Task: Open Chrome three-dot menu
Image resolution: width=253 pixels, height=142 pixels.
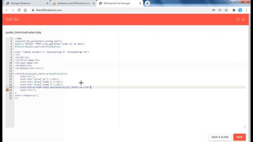Action: coord(246,10)
